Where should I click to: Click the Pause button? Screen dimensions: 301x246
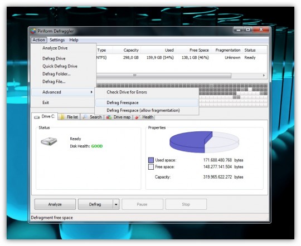[142, 204]
